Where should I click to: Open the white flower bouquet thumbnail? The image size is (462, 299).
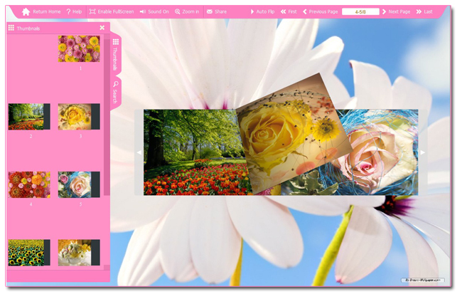(79, 253)
